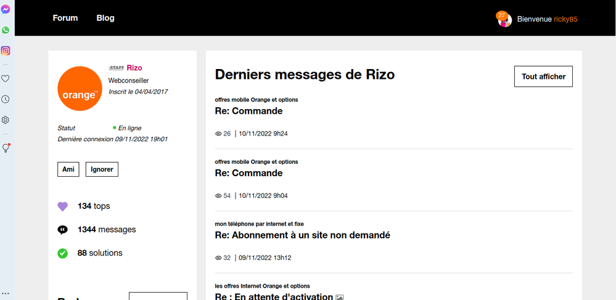Image resolution: width=616 pixels, height=300 pixels.
Task: Add Rizo with the Ami button
Action: [x=68, y=169]
